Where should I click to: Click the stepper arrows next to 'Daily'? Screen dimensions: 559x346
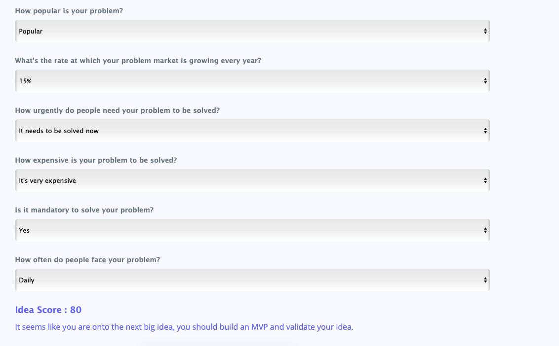485,279
